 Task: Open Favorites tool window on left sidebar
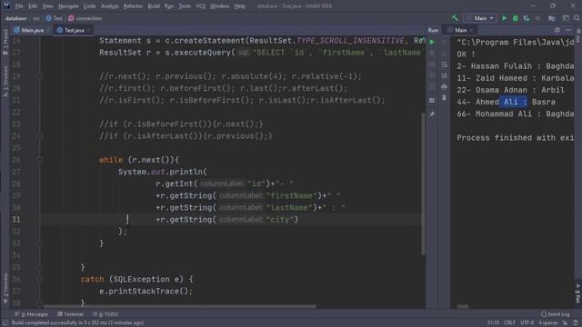coord(5,287)
